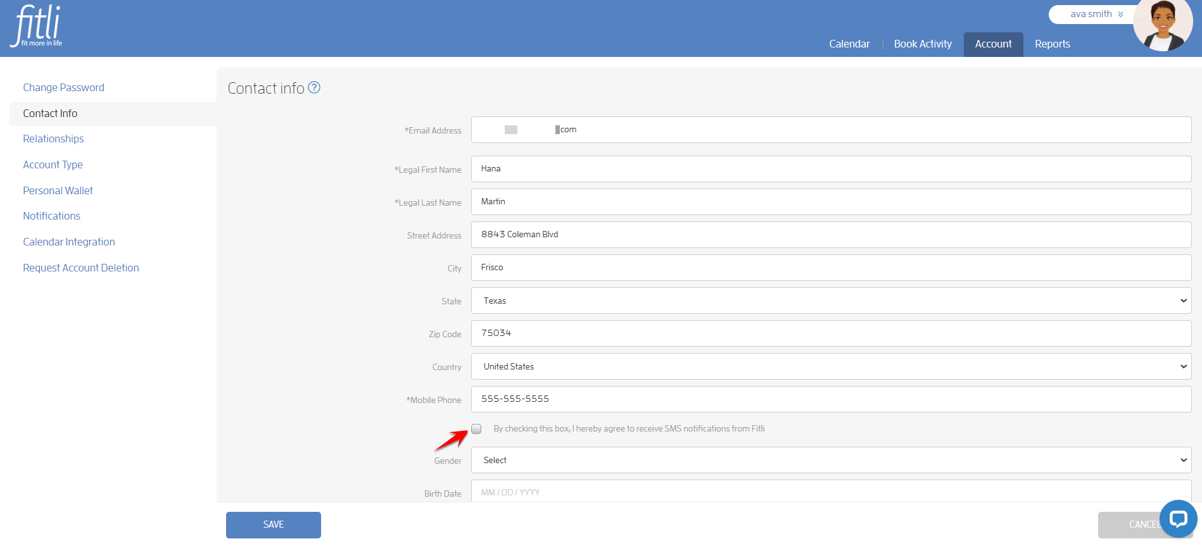
Task: Open Calendar Integration in sidebar
Action: 69,242
